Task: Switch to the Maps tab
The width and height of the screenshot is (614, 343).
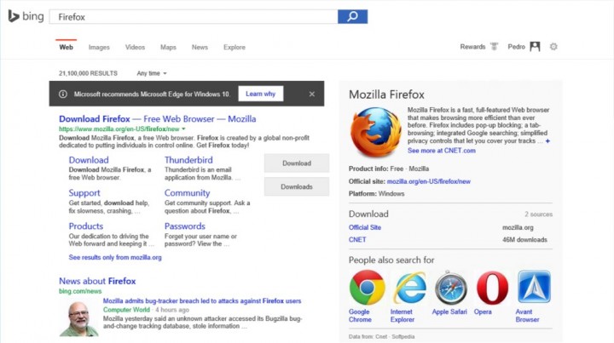Action: tap(168, 48)
